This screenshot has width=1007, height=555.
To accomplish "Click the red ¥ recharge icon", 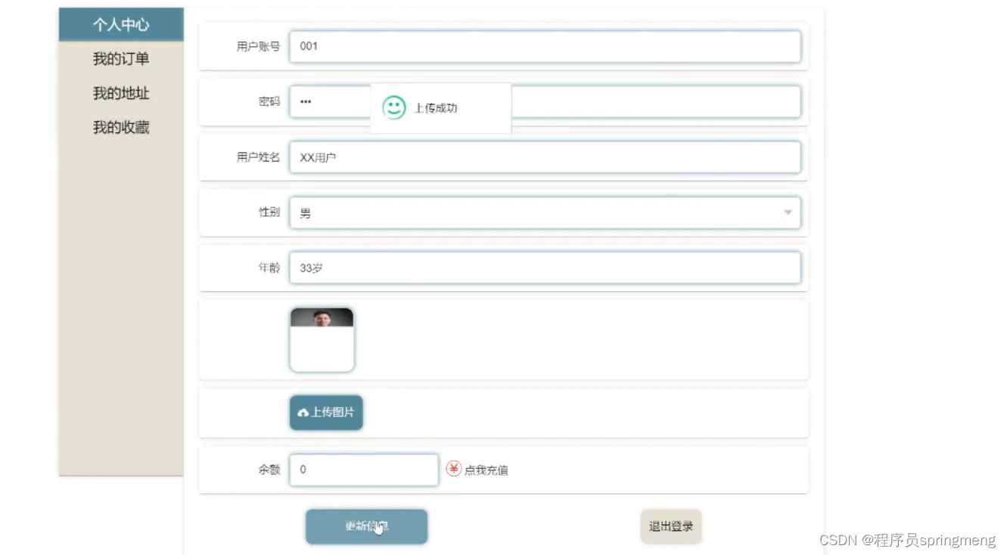I will 455,469.
